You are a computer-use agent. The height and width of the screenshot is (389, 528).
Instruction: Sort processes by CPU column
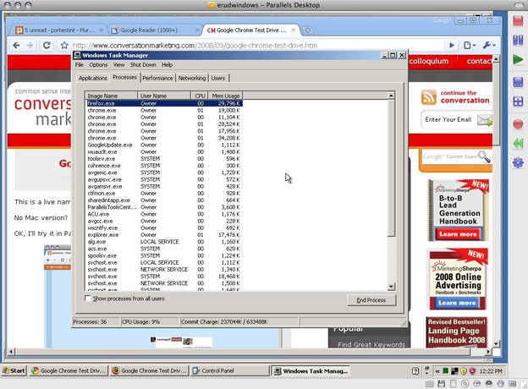200,96
